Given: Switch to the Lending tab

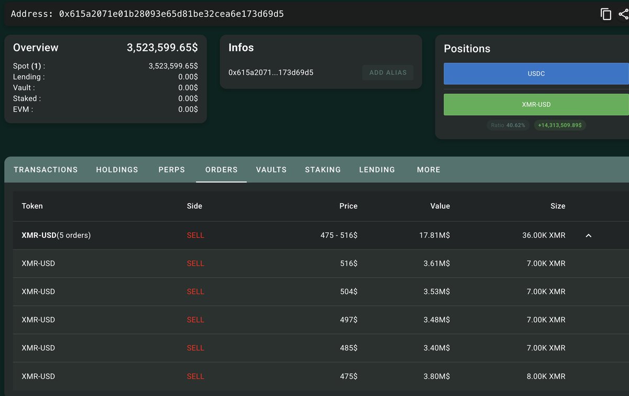Looking at the screenshot, I should tap(377, 170).
